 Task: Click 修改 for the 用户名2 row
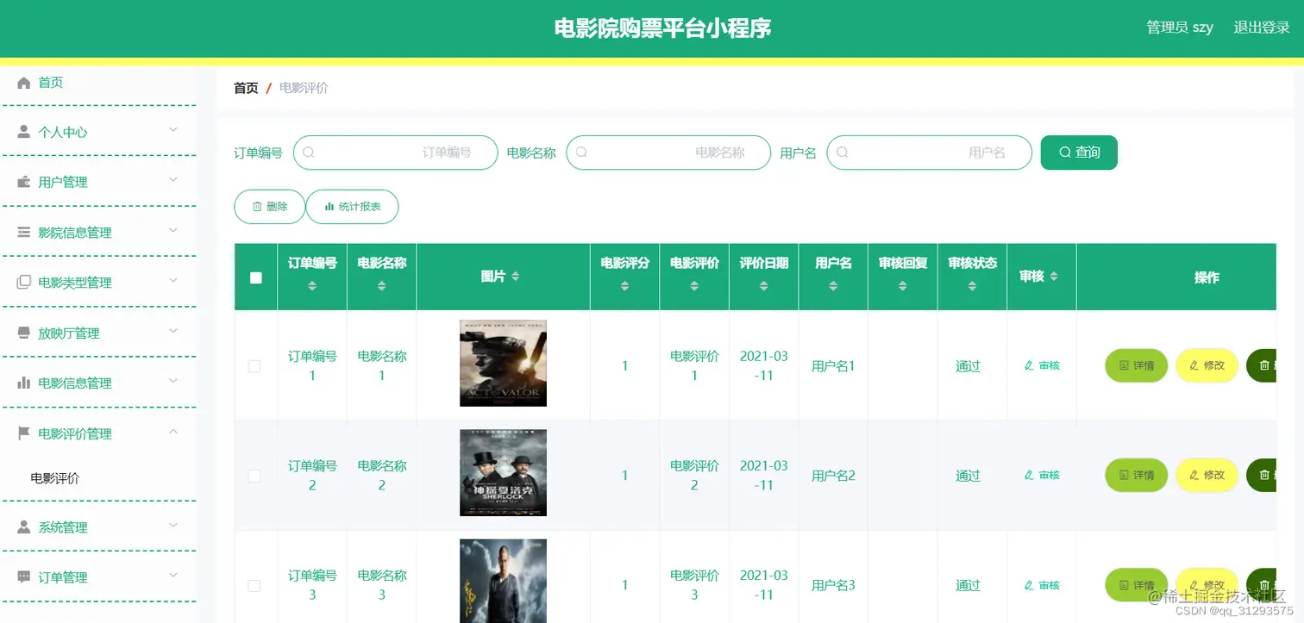[1207, 475]
